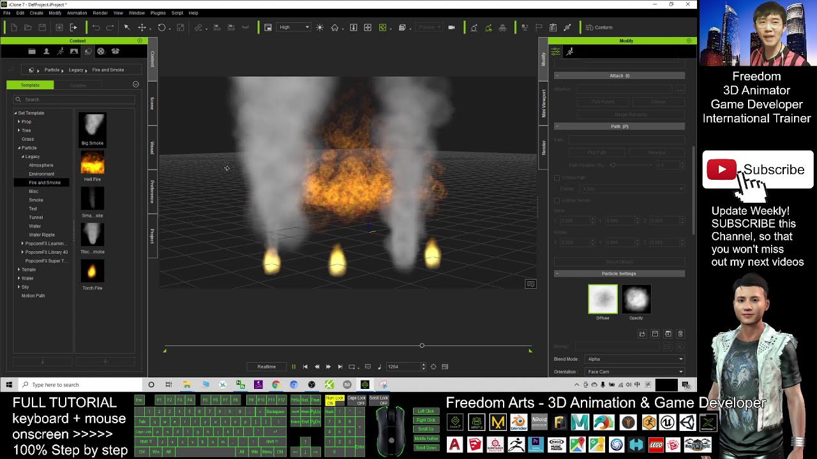This screenshot has height=459, width=817.
Task: Expand PopcornFX Library 40 node
Action: tap(22, 252)
